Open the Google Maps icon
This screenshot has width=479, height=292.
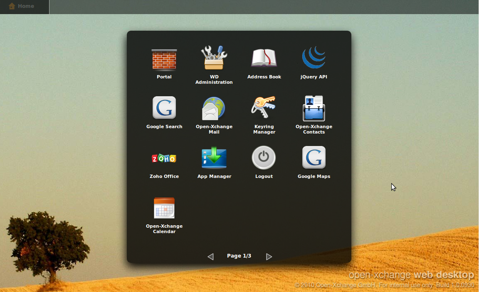pyautogui.click(x=314, y=157)
